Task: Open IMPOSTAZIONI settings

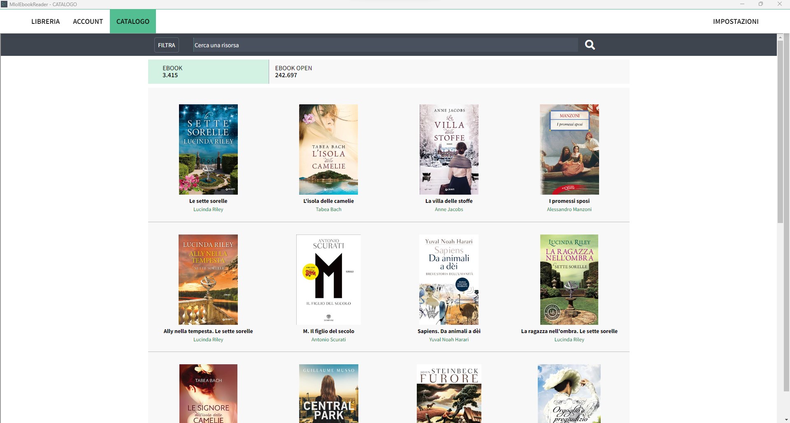Action: (736, 21)
